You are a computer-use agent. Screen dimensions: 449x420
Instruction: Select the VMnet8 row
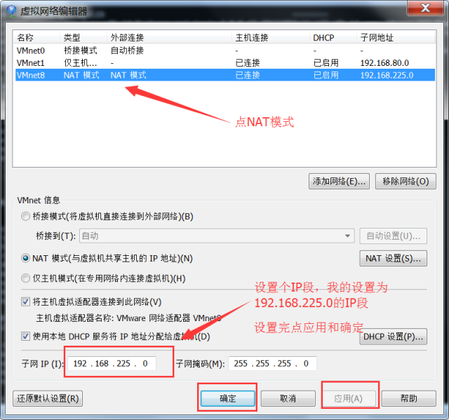[x=225, y=75]
